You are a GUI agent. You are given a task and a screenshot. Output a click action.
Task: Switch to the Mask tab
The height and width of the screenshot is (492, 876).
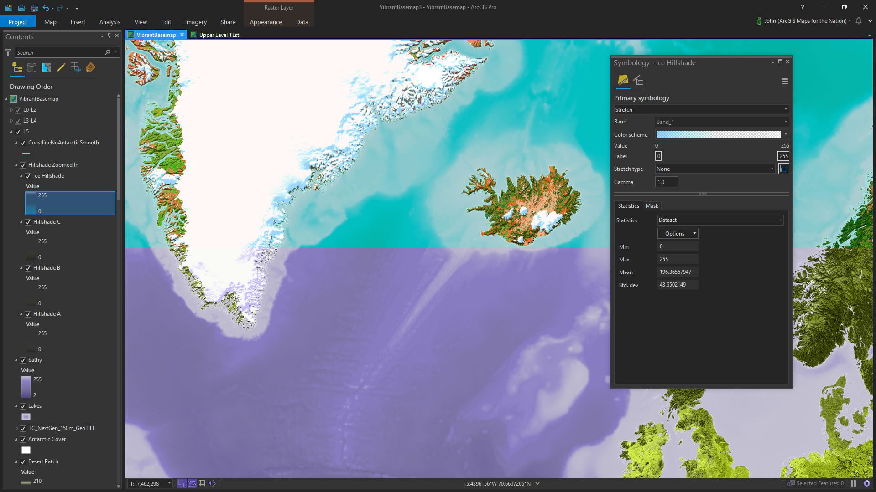[x=652, y=206]
